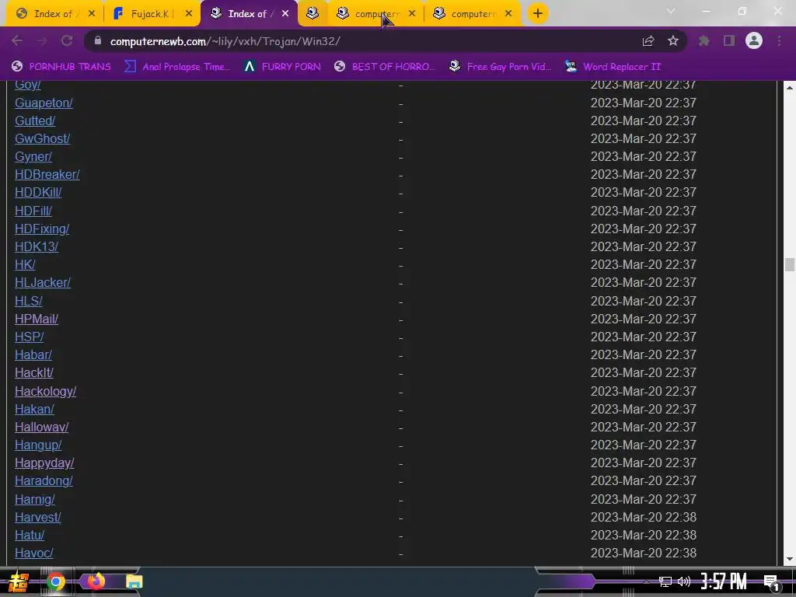Bookmark this page with the star icon
796x597 pixels.
tap(672, 40)
